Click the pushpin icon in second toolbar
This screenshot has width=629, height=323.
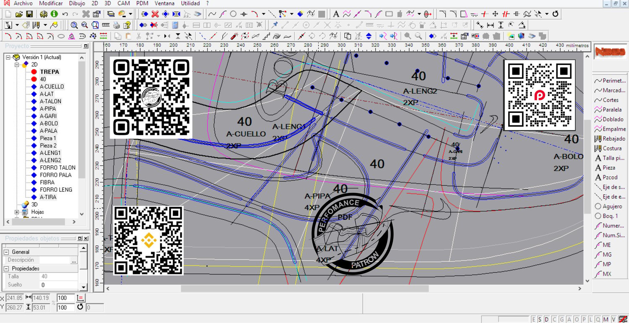(275, 25)
